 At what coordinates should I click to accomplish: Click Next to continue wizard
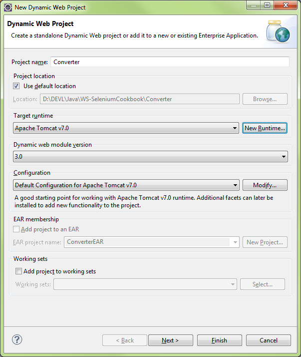[170, 340]
